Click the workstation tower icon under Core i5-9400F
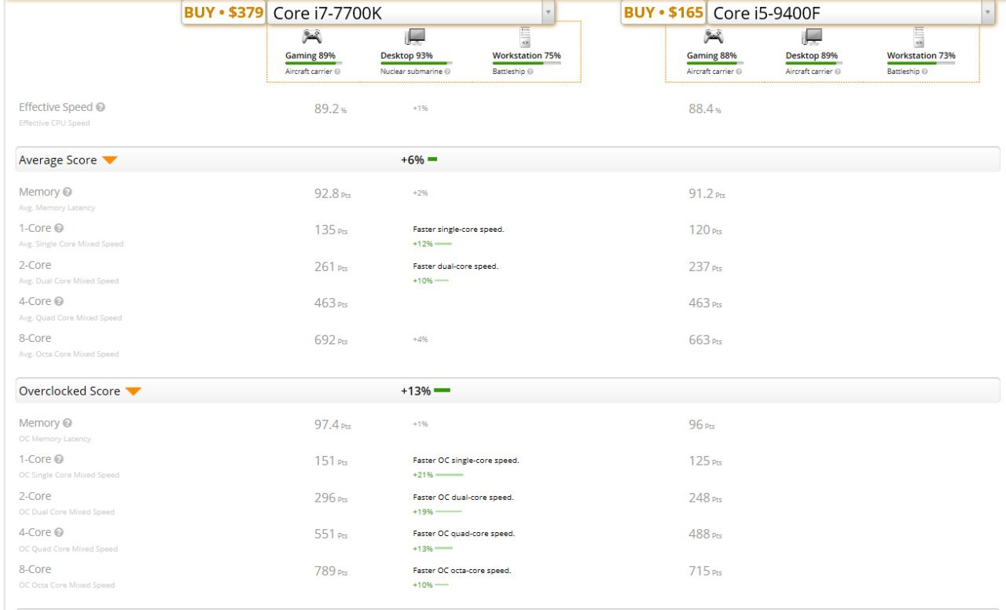The height and width of the screenshot is (610, 1006). [x=919, y=36]
